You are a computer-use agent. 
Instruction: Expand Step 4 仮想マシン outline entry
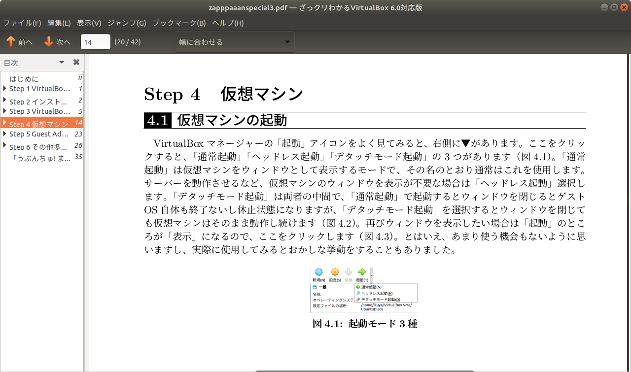point(5,123)
